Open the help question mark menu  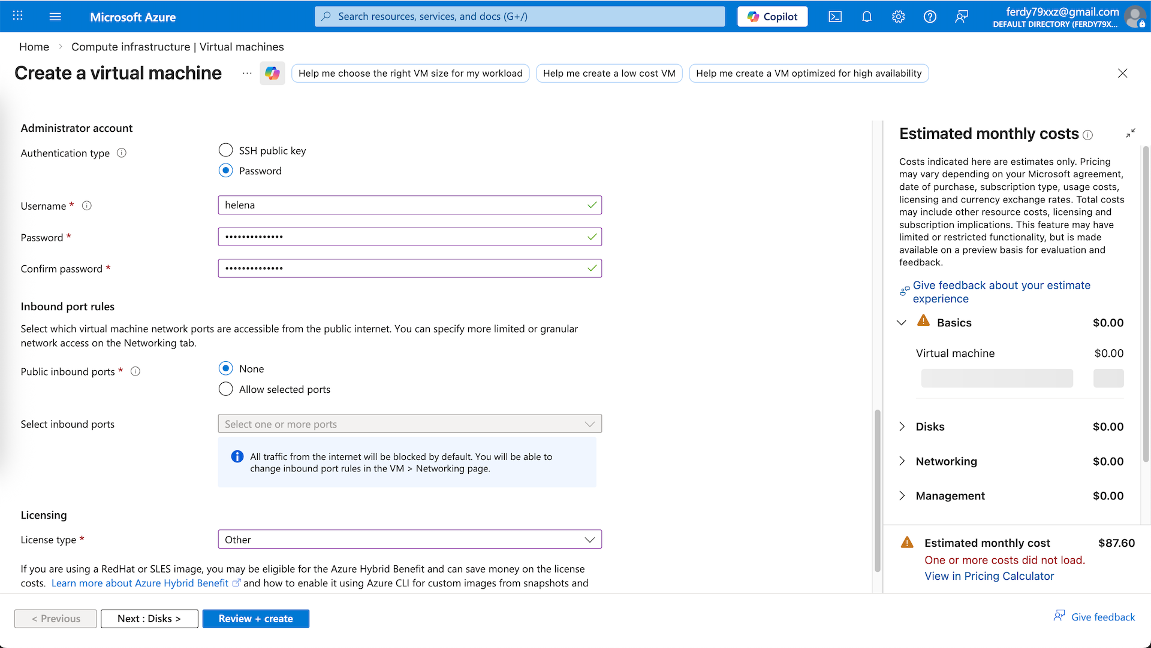[930, 17]
